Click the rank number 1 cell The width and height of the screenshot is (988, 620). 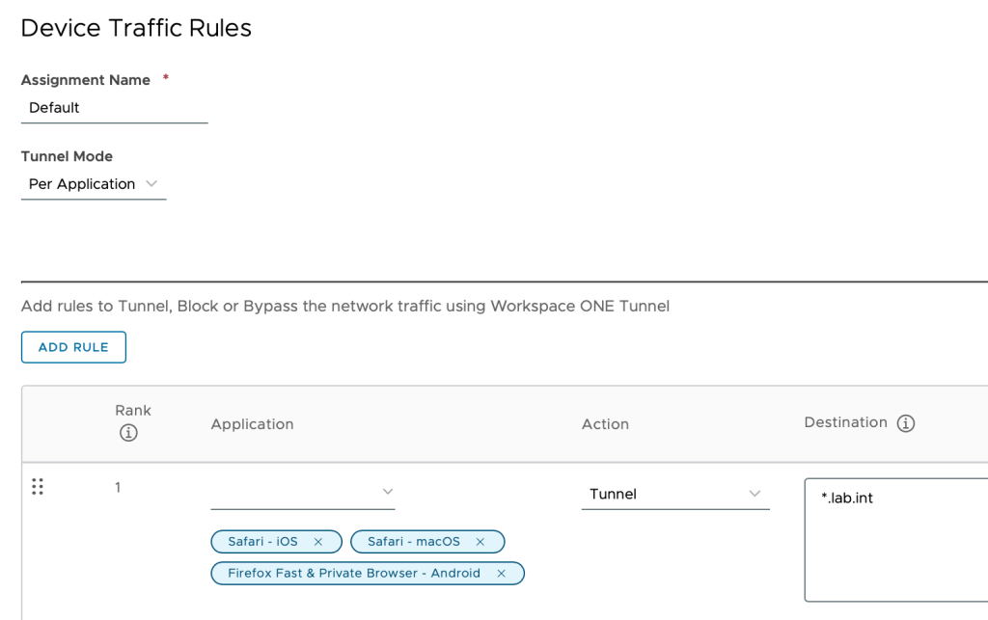pyautogui.click(x=118, y=488)
